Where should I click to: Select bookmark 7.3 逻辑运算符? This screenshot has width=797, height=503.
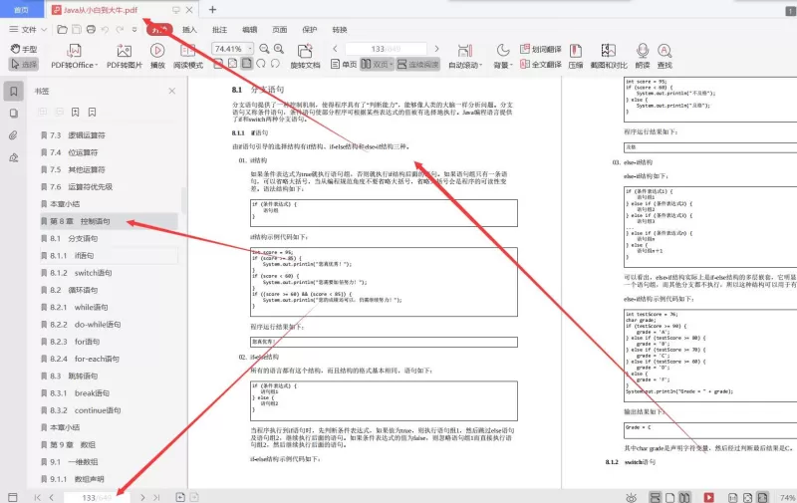click(x=109, y=135)
